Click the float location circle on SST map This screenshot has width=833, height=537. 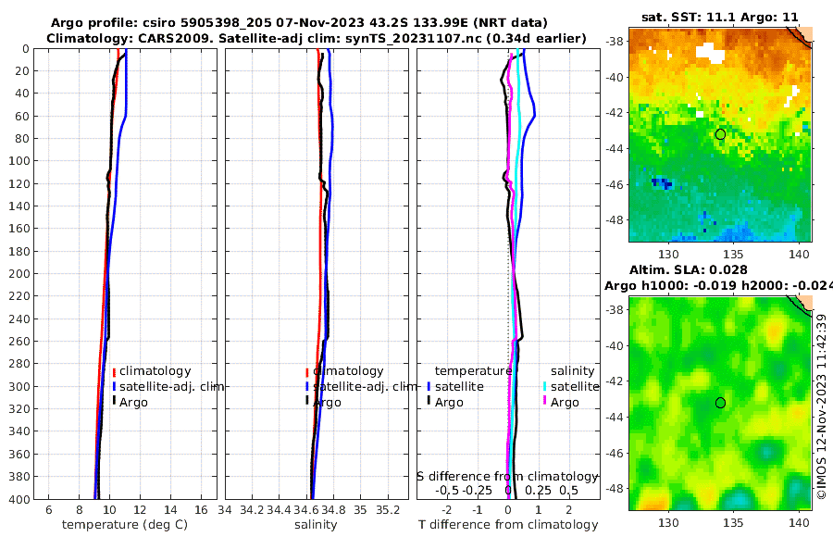[720, 134]
